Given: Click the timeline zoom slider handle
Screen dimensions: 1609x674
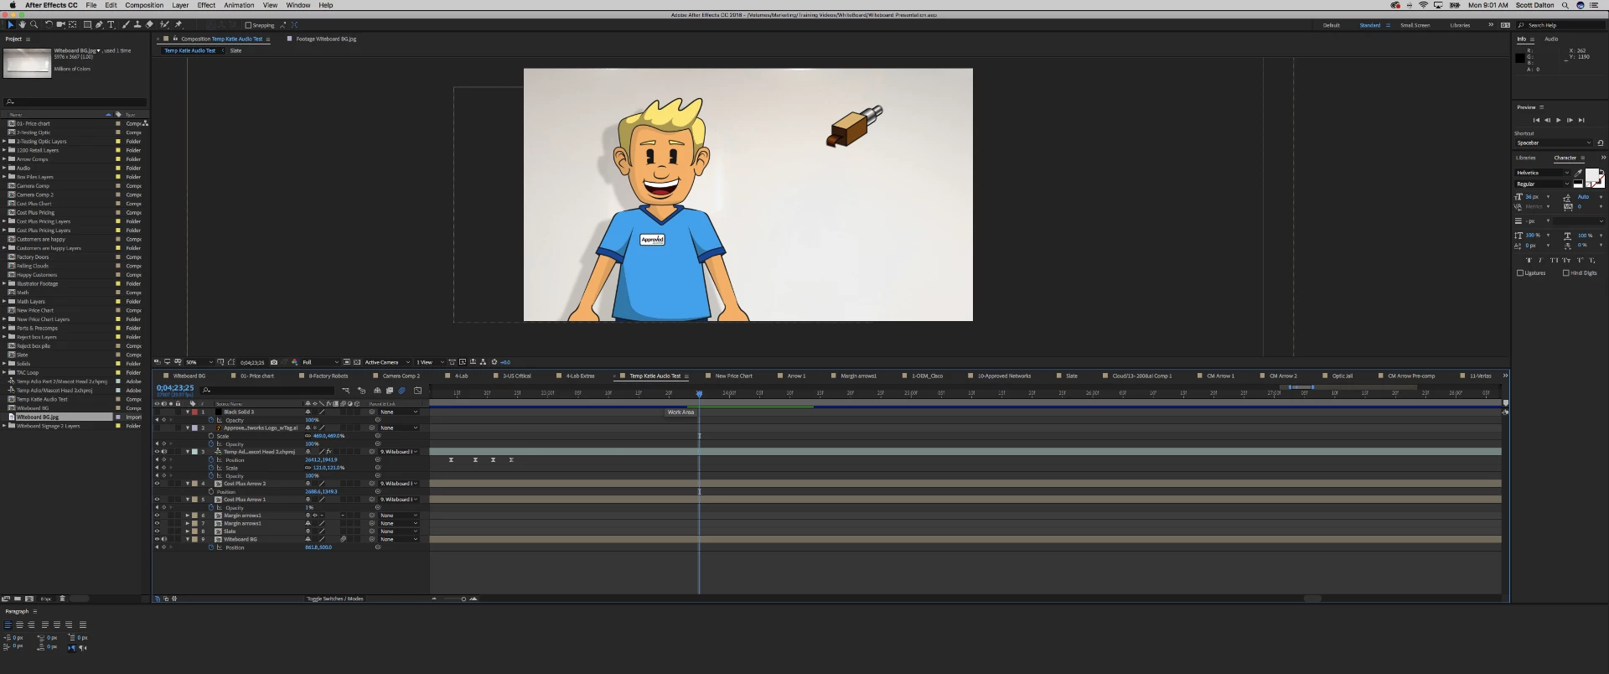Looking at the screenshot, I should pyautogui.click(x=463, y=599).
